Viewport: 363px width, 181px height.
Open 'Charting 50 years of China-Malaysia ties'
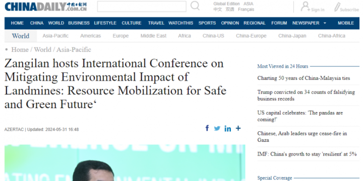(x=304, y=78)
